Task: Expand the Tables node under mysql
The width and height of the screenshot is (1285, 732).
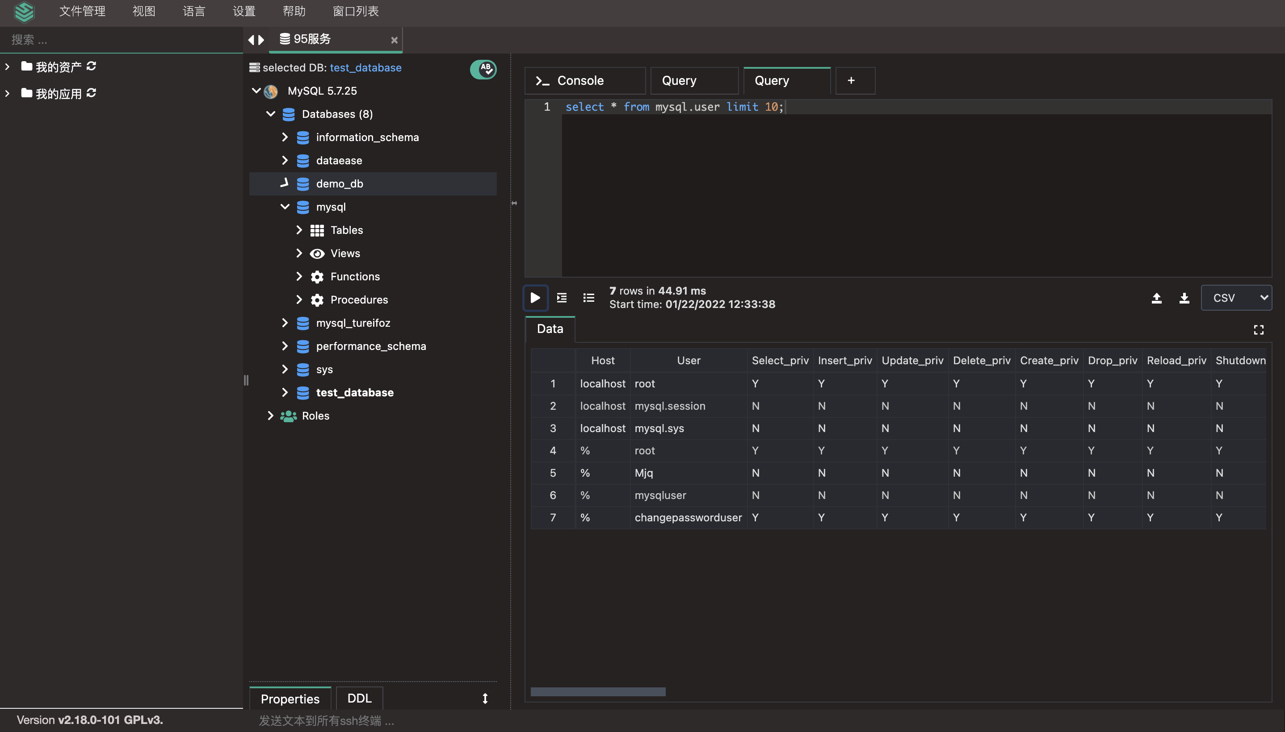Action: (x=299, y=230)
